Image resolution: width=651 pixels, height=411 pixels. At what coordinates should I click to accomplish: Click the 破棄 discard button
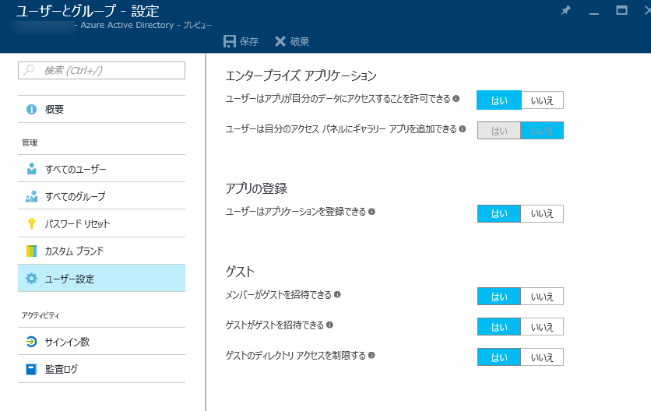pyautogui.click(x=292, y=41)
